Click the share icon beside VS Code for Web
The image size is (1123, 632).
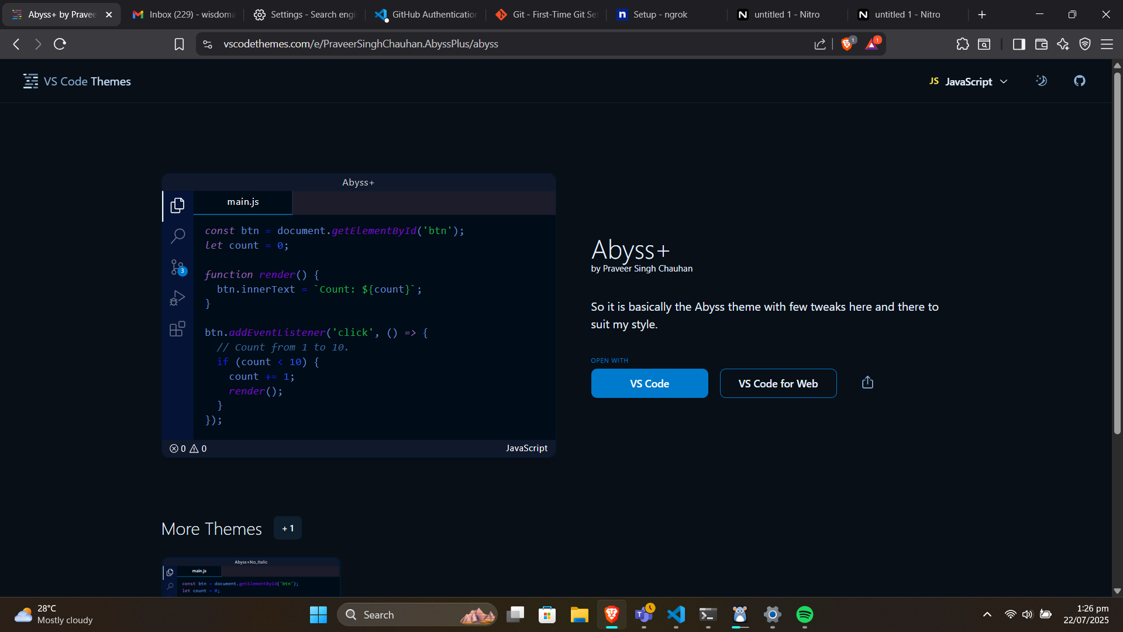pyautogui.click(x=867, y=383)
